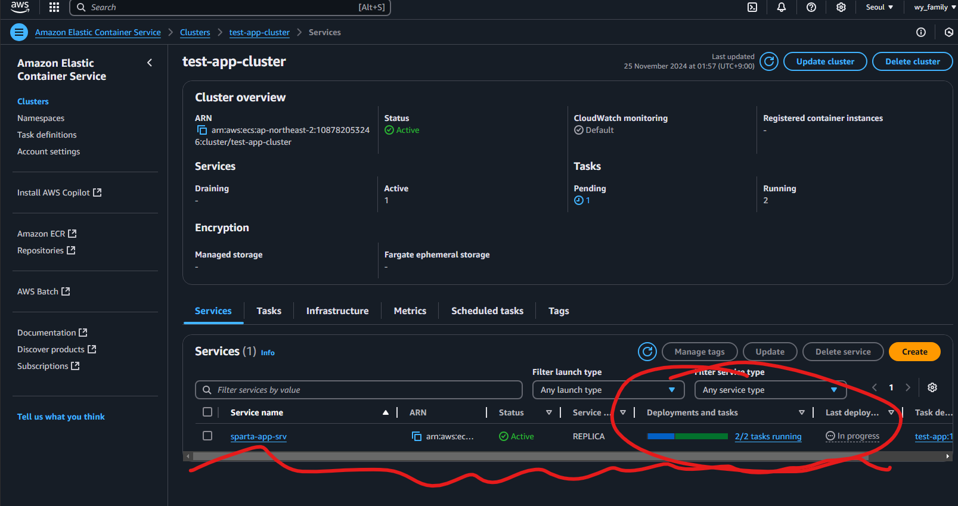
Task: Open the 2/2 tasks running link
Action: click(768, 436)
